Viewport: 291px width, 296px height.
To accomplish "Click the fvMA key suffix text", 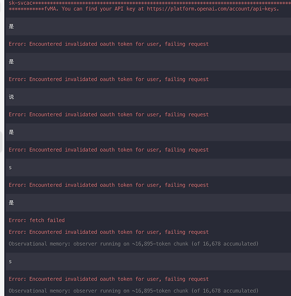I will [51, 9].
